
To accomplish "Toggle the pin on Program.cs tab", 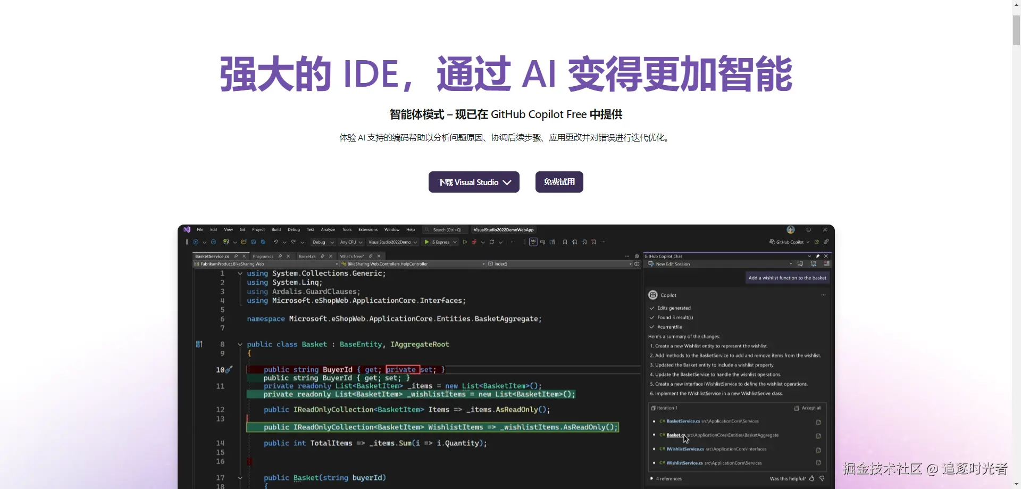I will tap(280, 256).
